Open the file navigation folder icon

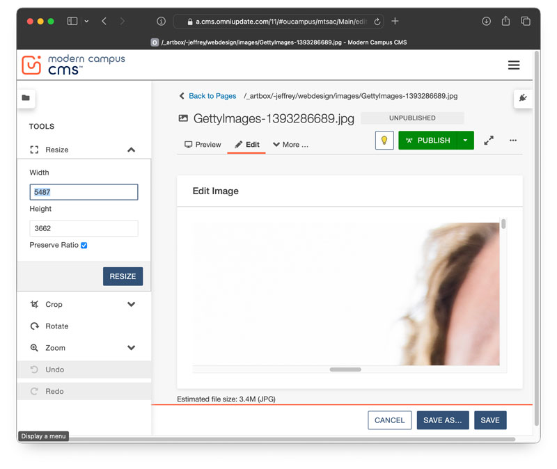(26, 98)
